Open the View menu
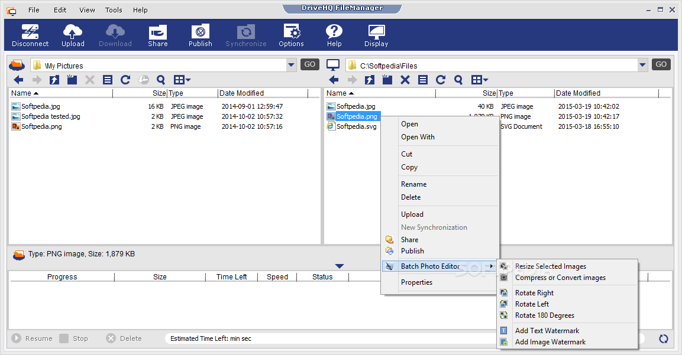Viewport: 682px width, 355px height. (87, 10)
